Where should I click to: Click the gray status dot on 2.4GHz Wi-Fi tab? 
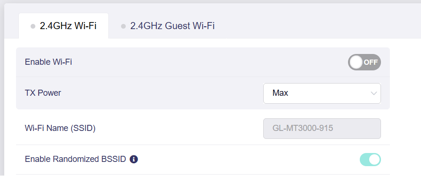point(33,26)
